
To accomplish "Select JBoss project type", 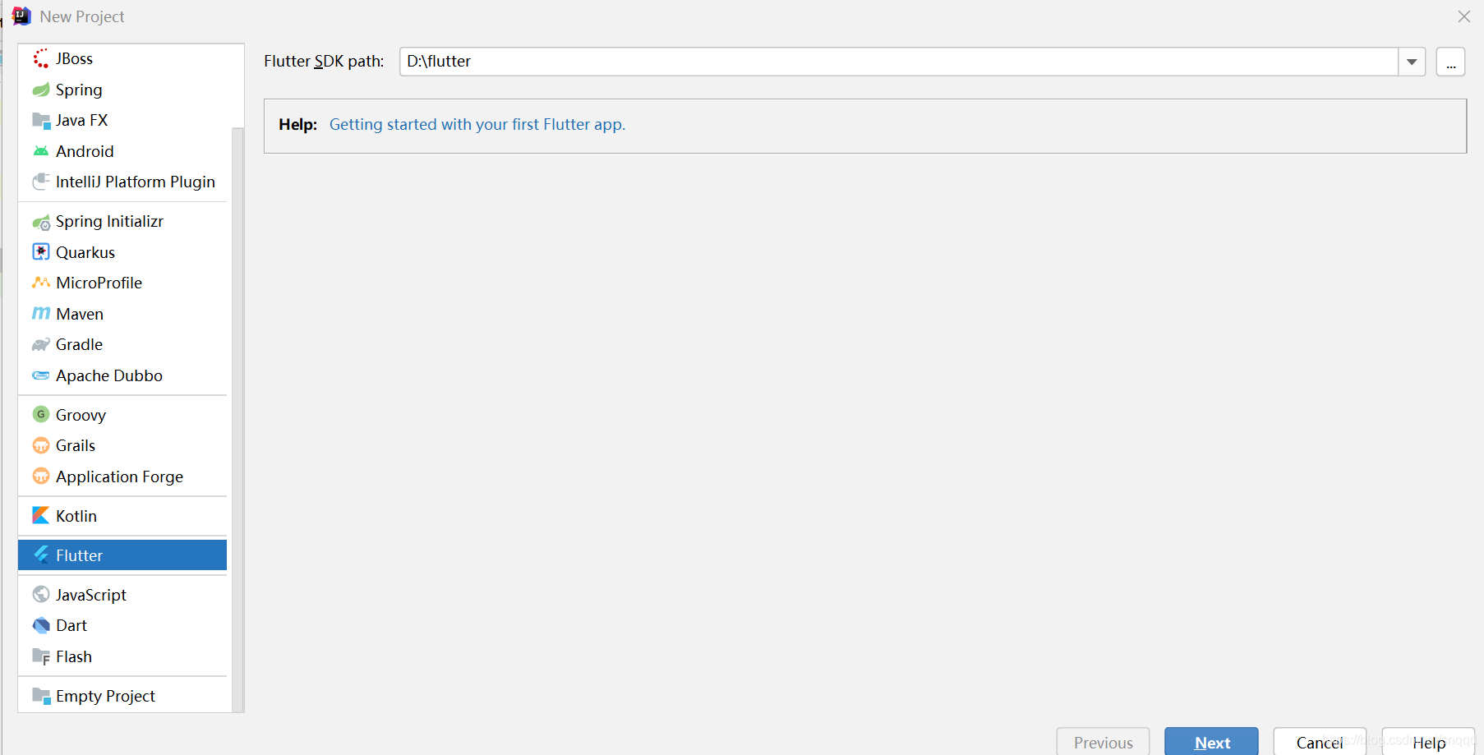I will tap(122, 58).
